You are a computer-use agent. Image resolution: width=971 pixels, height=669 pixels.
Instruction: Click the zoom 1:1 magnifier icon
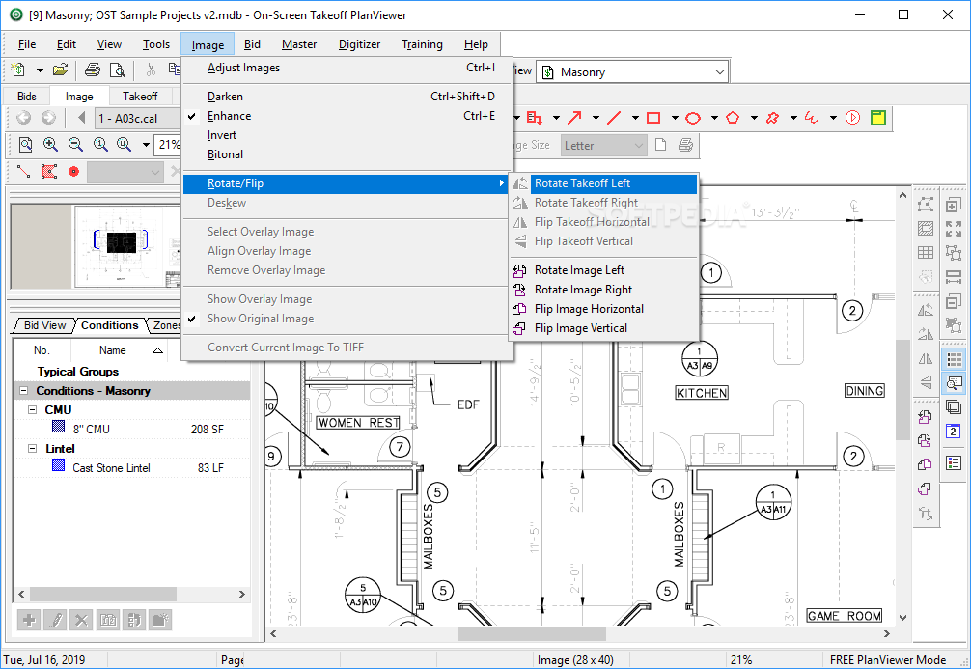(99, 145)
